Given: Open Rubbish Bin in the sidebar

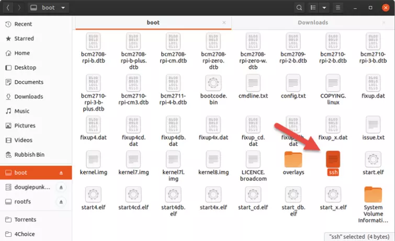Looking at the screenshot, I should pyautogui.click(x=36, y=154).
